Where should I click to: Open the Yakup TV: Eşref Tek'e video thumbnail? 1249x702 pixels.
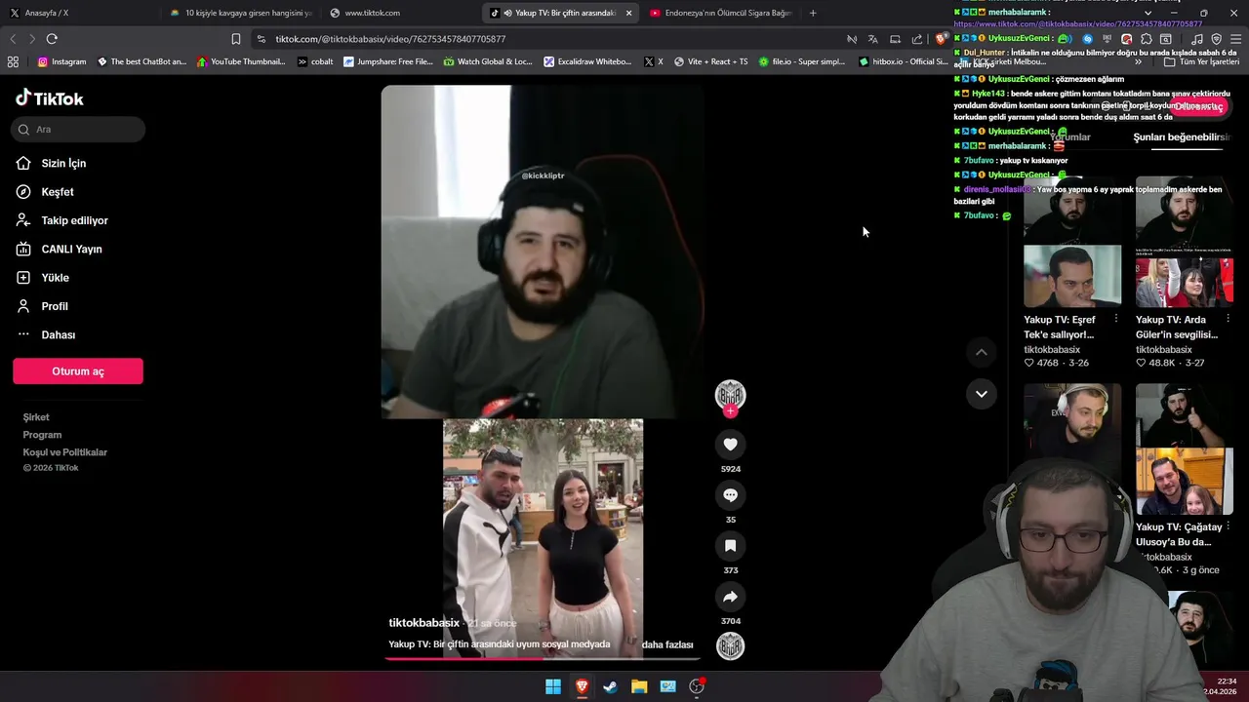pos(1072,242)
